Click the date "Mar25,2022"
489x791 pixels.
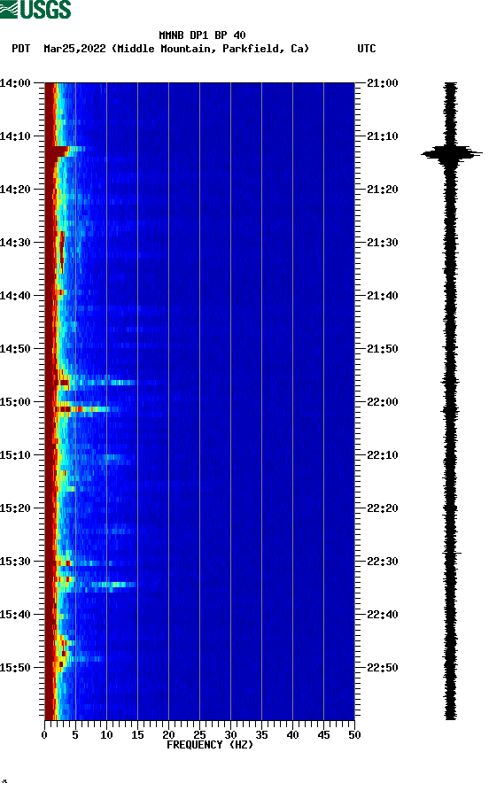click(74, 49)
